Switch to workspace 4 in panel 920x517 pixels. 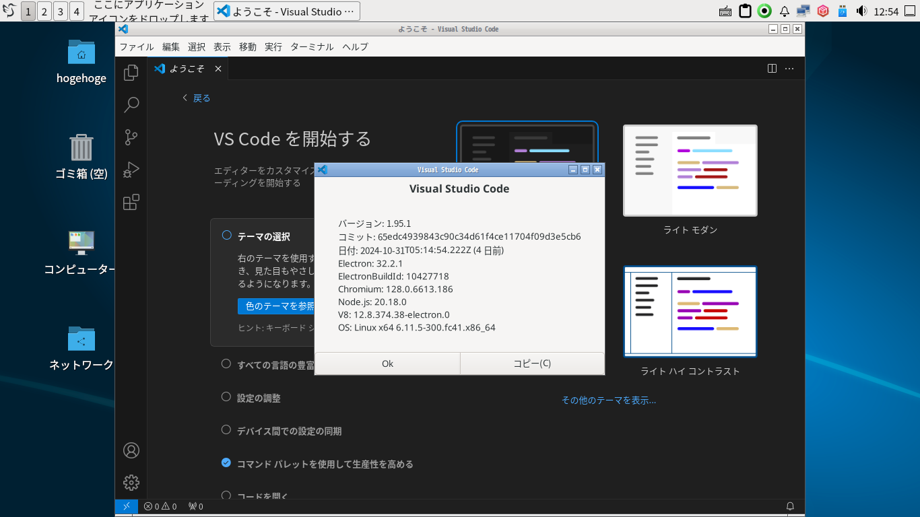click(x=77, y=11)
